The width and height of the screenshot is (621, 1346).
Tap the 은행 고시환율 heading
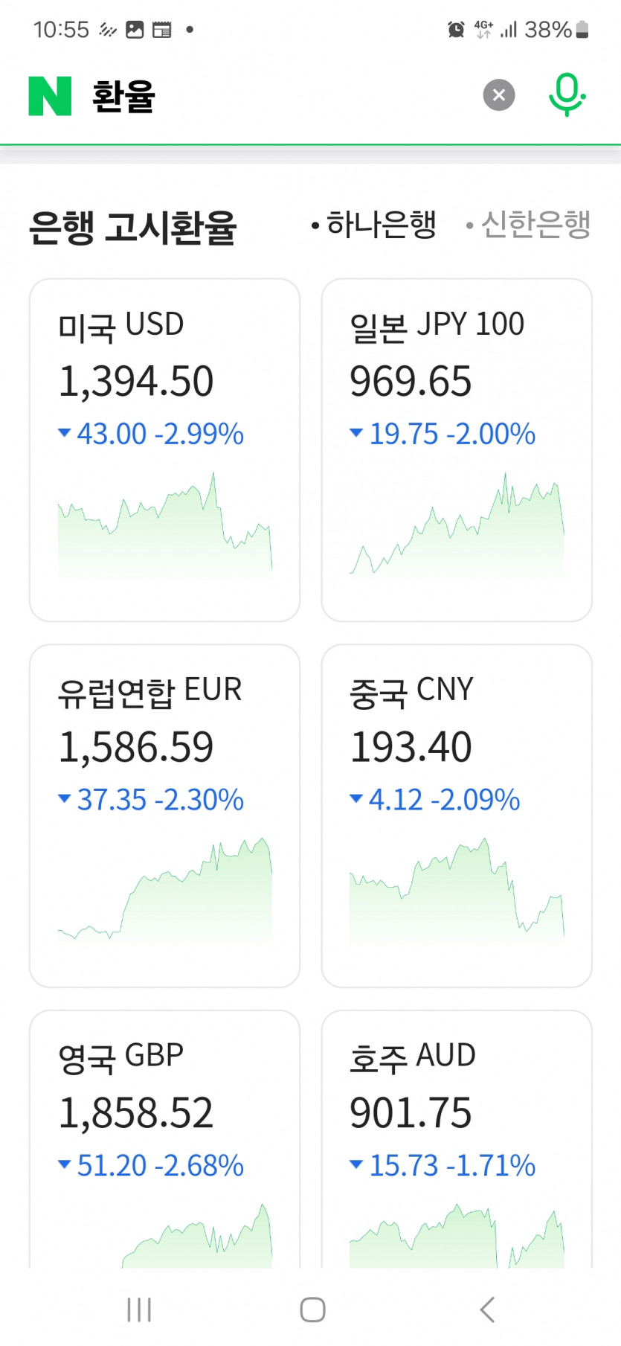133,227
